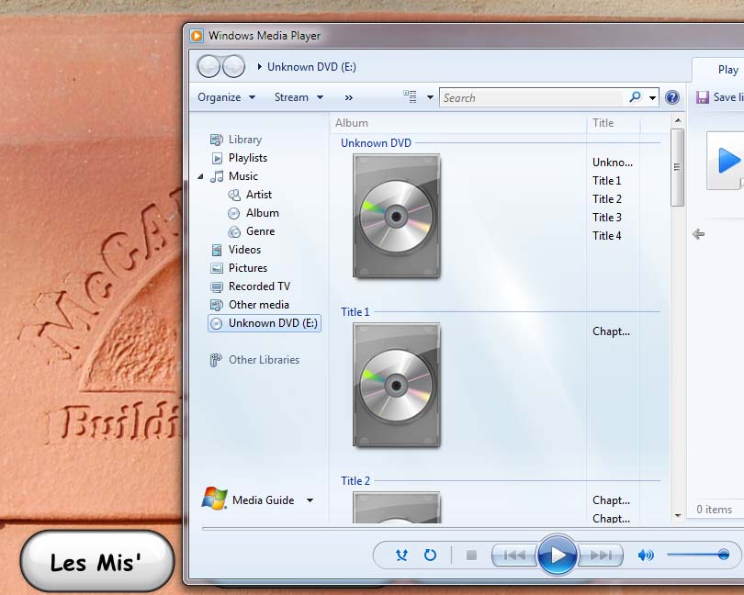Click the Windows Media Player title bar icon
The image size is (744, 595).
pyautogui.click(x=197, y=36)
